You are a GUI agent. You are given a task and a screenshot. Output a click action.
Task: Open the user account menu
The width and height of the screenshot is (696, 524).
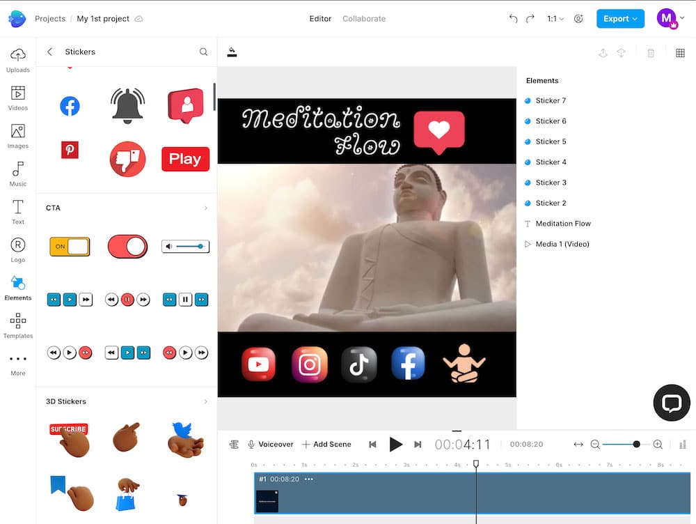(x=670, y=19)
